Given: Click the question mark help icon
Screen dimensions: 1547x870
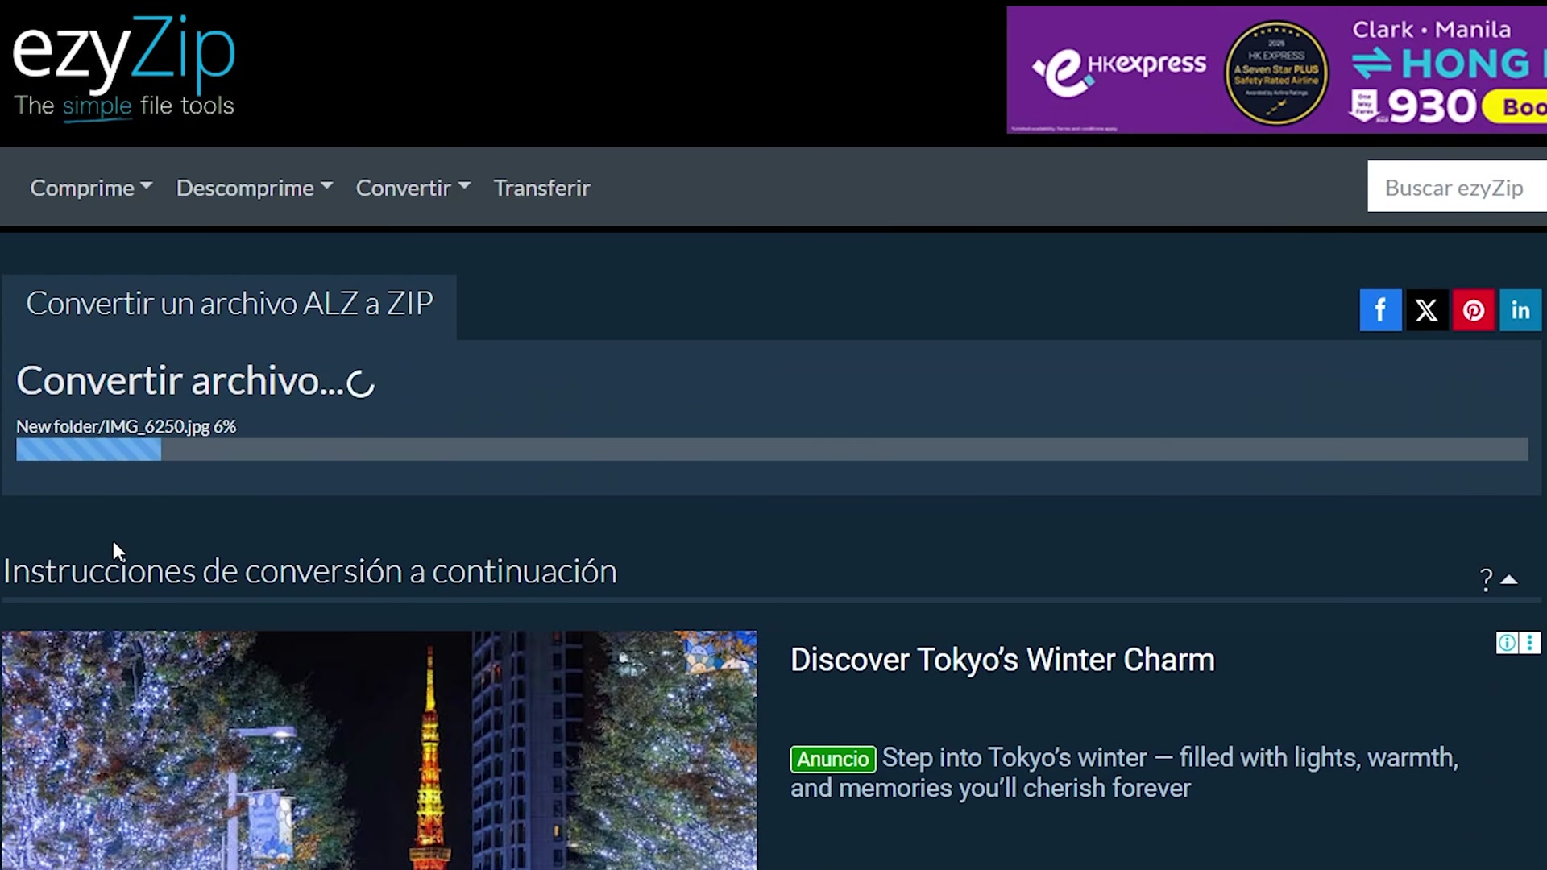Looking at the screenshot, I should tap(1486, 579).
